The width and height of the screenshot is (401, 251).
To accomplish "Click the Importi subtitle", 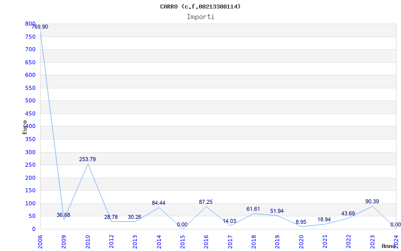I will tap(200, 17).
